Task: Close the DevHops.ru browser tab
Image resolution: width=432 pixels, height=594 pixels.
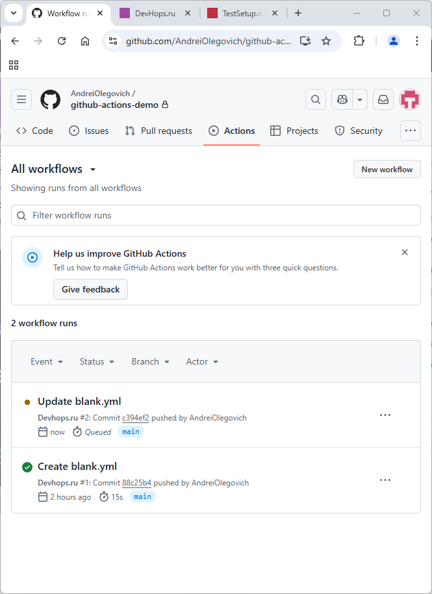Action: 187,13
